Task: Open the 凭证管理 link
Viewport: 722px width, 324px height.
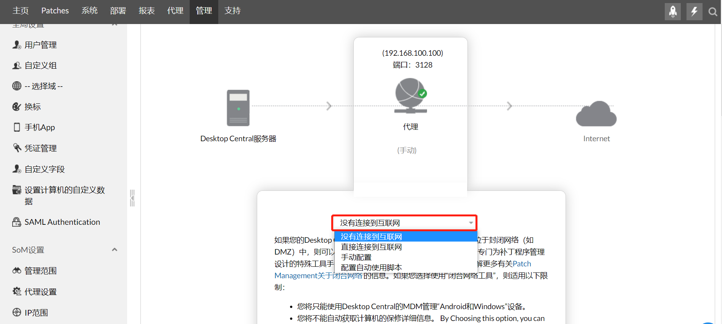Action: 40,148
